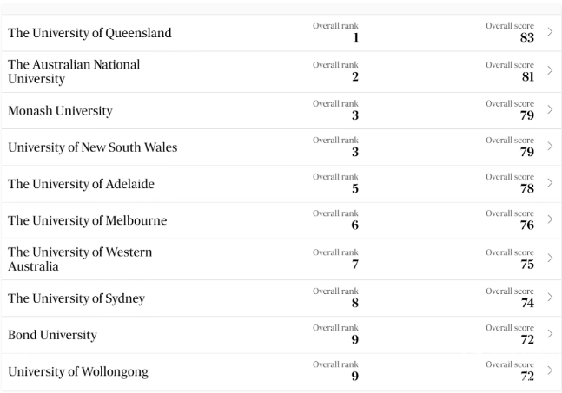Screen dimensions: 562x393
Task: Click the Bond University row chevron
Action: (x=550, y=334)
